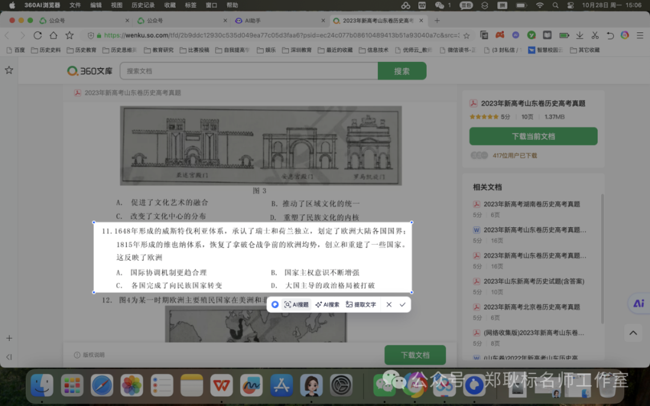Image resolution: width=650 pixels, height=406 pixels.
Task: Open the downloads arrow icon
Action: click(580, 35)
